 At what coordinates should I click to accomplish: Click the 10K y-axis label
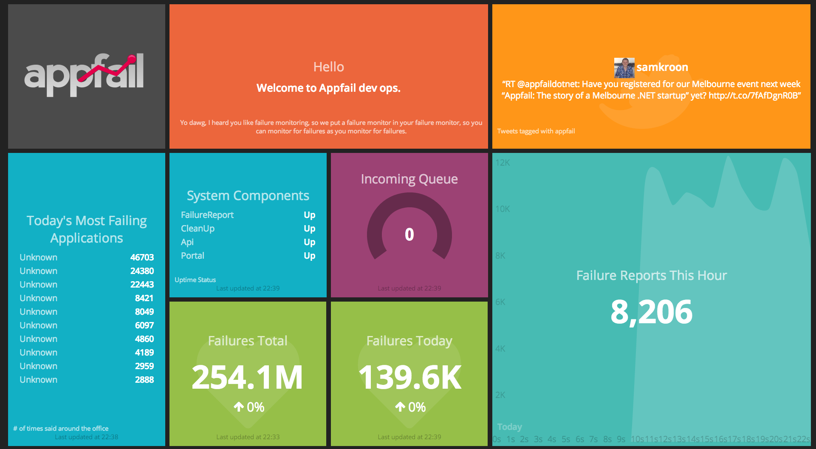503,209
